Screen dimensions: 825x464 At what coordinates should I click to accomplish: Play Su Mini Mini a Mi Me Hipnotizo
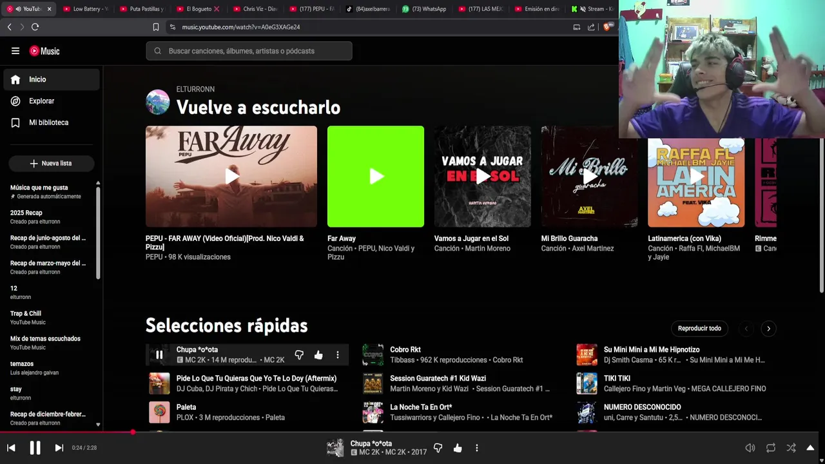587,355
